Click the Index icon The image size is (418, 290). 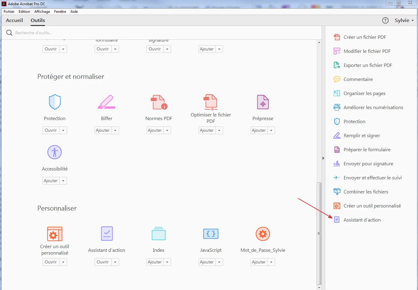tap(159, 233)
